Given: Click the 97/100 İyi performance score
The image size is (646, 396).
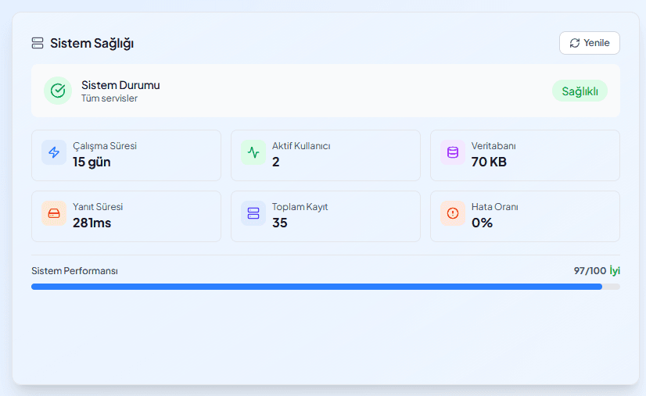Looking at the screenshot, I should (x=597, y=271).
